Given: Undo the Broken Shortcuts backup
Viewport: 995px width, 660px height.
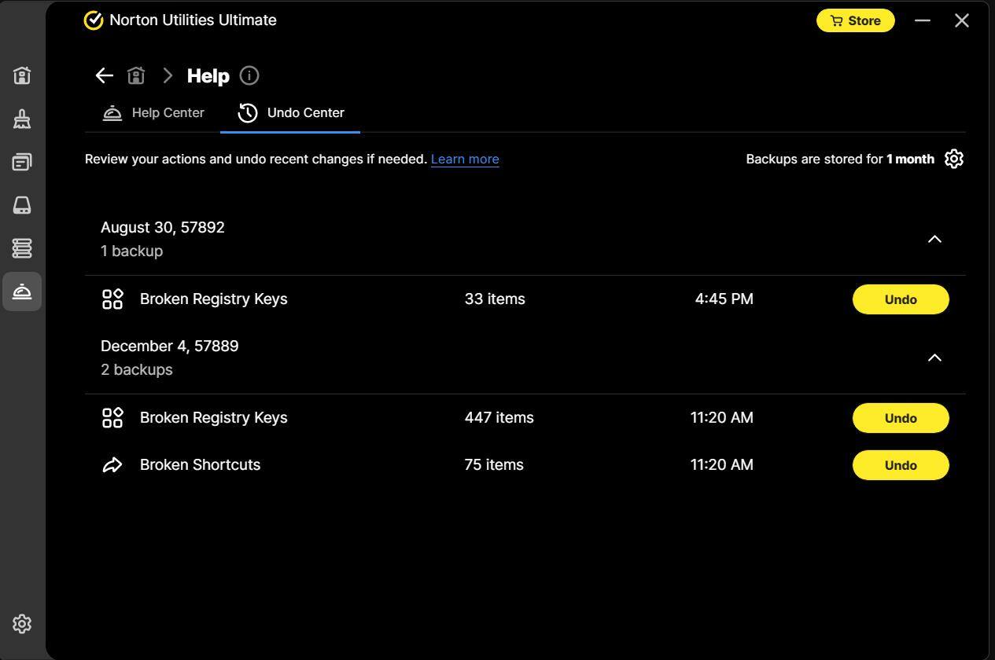Looking at the screenshot, I should 900,465.
